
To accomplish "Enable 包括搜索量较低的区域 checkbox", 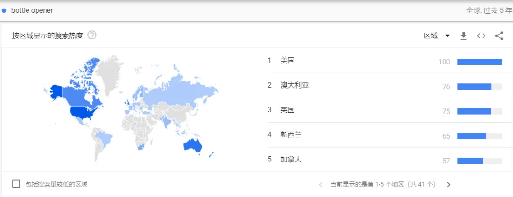I will (16, 184).
